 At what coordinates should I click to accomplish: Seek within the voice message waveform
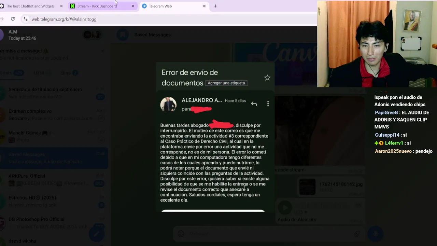[x=323, y=205]
